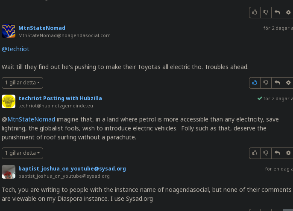The width and height of the screenshot is (293, 211).
Task: Open techriot Posting with Hubzilla profile link
Action: click(60, 98)
